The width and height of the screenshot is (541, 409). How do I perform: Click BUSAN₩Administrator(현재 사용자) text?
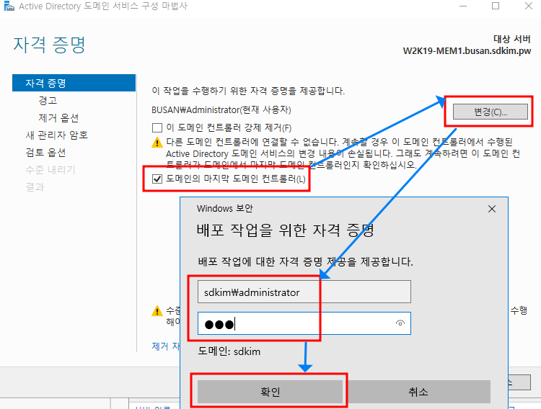[221, 110]
